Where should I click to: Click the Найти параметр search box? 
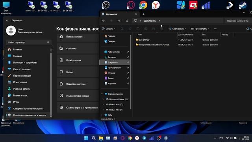pos(28,43)
